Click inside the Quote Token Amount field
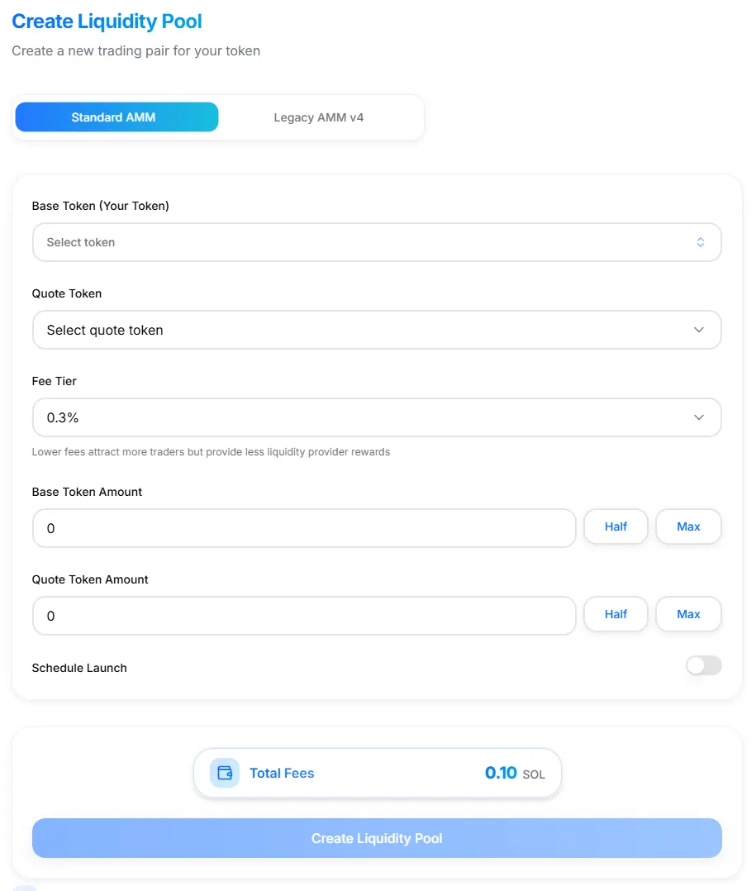The width and height of the screenshot is (756, 891). (x=303, y=616)
